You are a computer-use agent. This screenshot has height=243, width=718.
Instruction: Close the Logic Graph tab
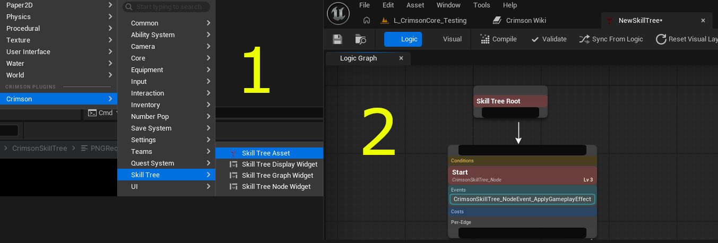tap(401, 58)
